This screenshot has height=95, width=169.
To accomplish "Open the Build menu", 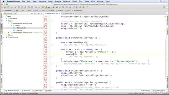I will coord(74,1).
